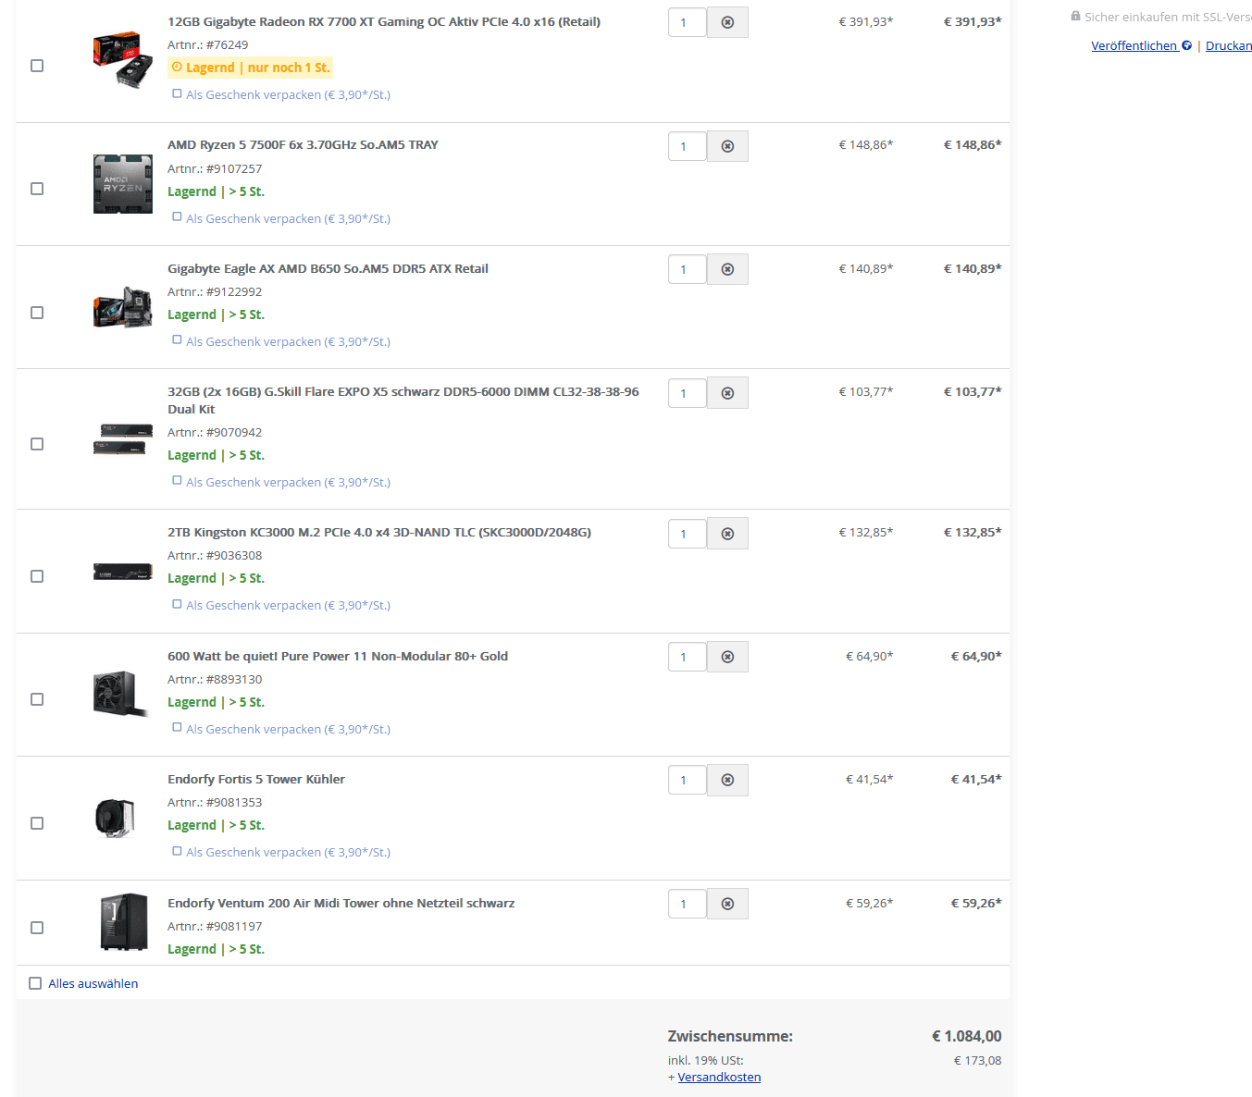
Task: Remove the Gigabyte Eagle AX B650 item
Action: tap(727, 269)
